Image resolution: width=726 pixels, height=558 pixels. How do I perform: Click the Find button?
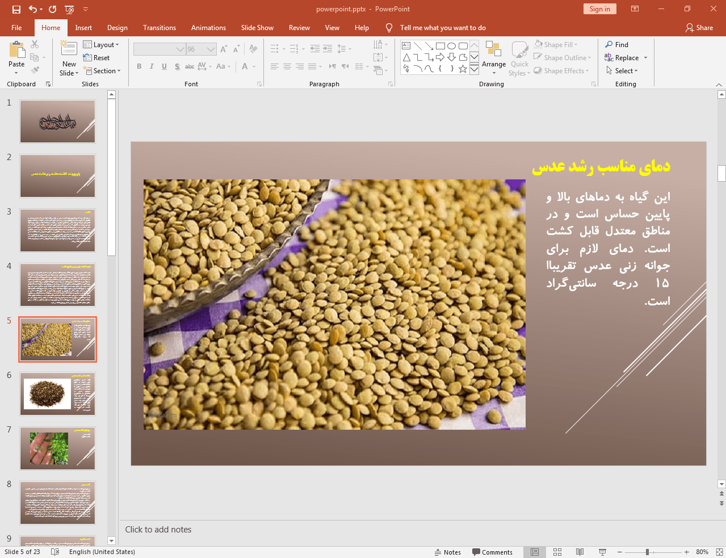click(x=617, y=45)
